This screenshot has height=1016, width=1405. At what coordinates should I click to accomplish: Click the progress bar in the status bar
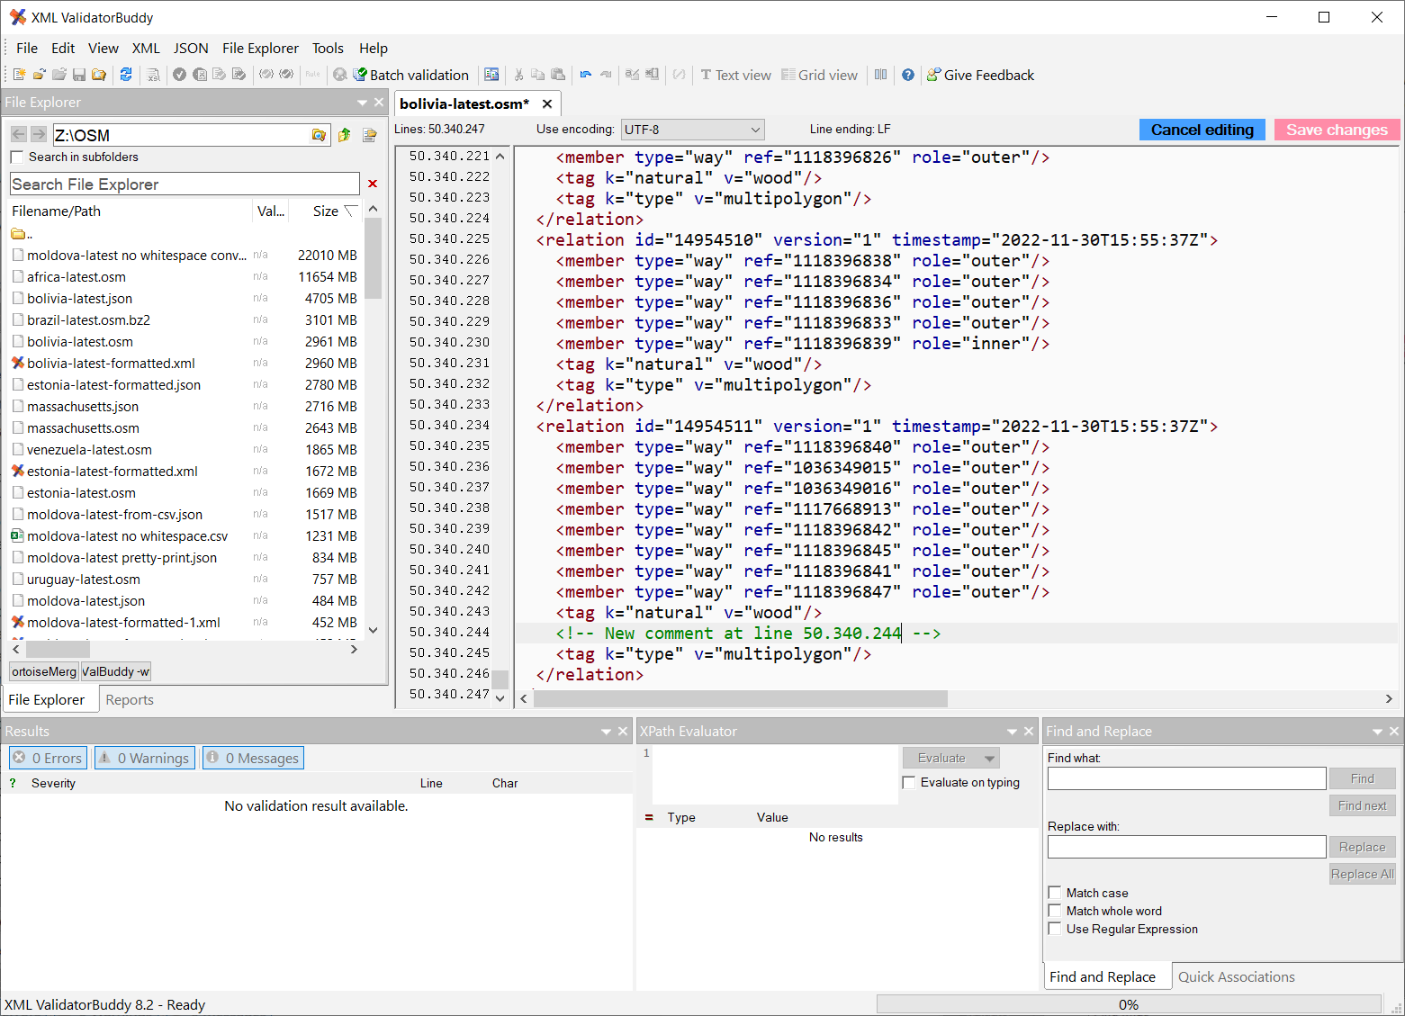point(1128,1003)
